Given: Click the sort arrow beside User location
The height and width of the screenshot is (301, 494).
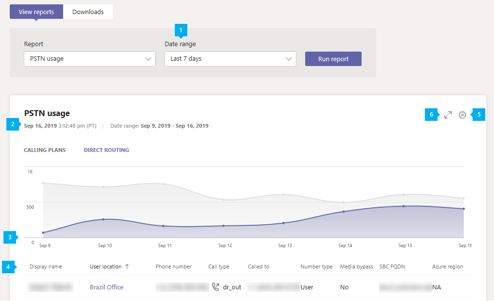Looking at the screenshot, I should 127,267.
